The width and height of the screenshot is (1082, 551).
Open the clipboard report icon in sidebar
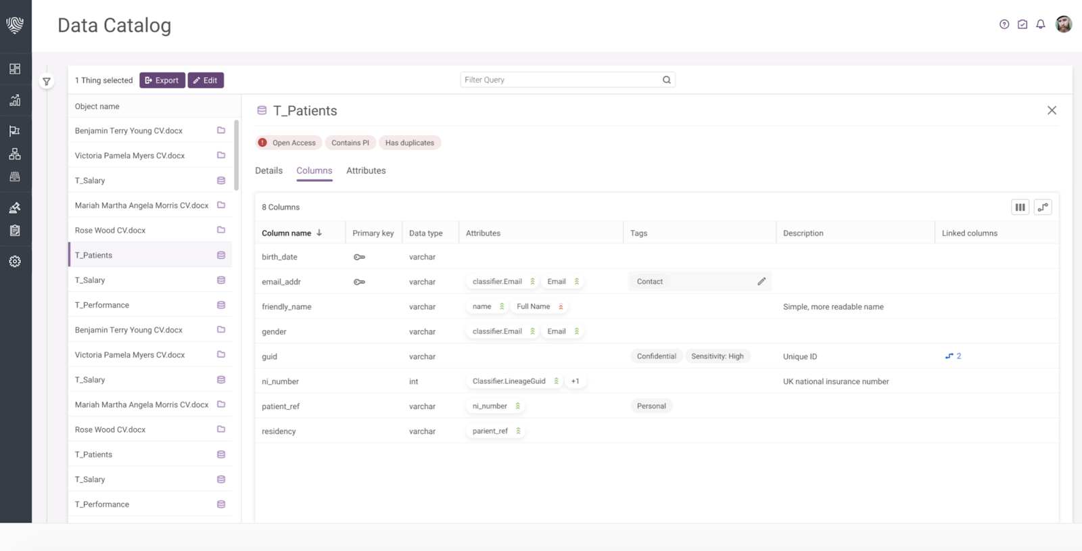coord(15,231)
